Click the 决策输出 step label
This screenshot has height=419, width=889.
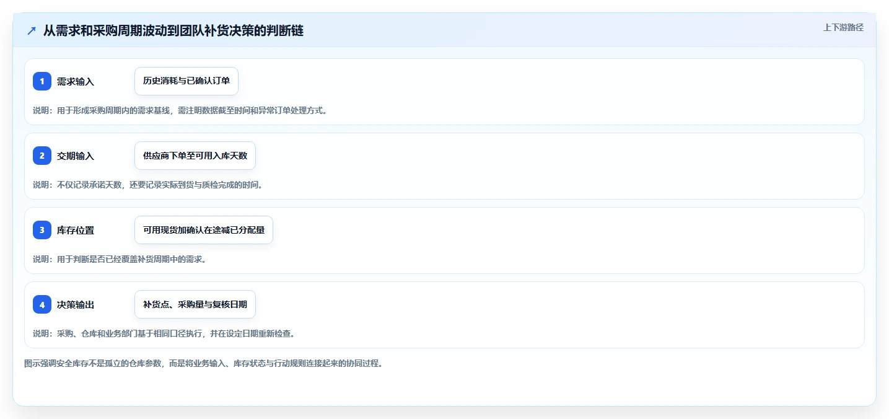point(76,304)
